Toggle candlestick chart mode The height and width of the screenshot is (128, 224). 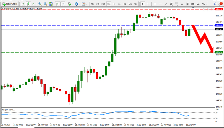pyautogui.click(x=28, y=4)
